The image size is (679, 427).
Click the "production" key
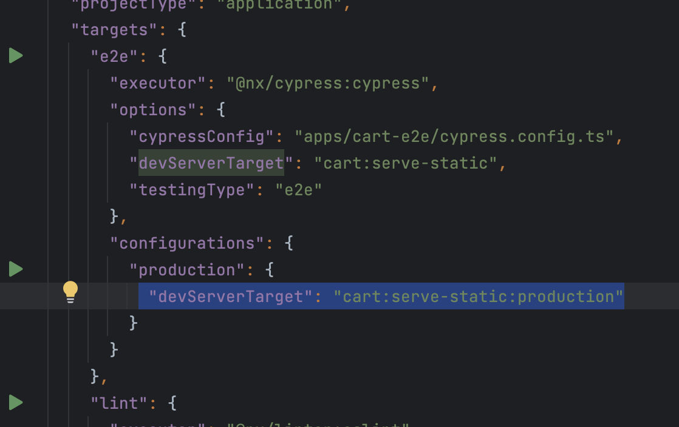(186, 269)
